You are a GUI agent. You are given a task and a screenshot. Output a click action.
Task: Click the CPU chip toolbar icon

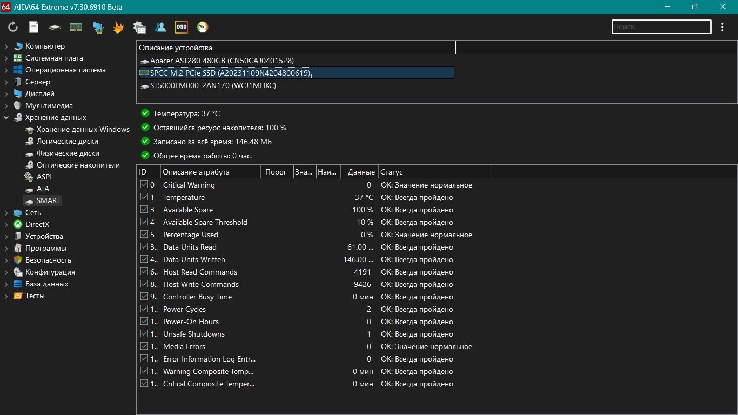[x=55, y=27]
